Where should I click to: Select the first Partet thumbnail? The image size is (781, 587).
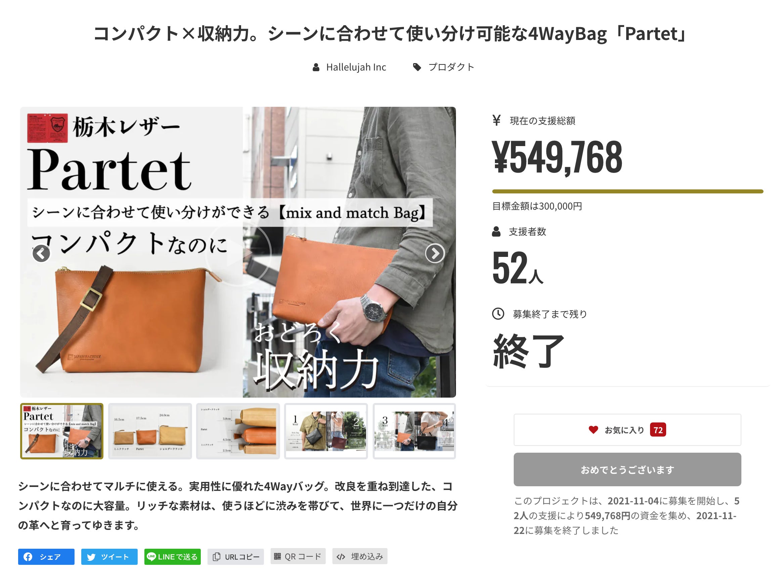pyautogui.click(x=62, y=431)
